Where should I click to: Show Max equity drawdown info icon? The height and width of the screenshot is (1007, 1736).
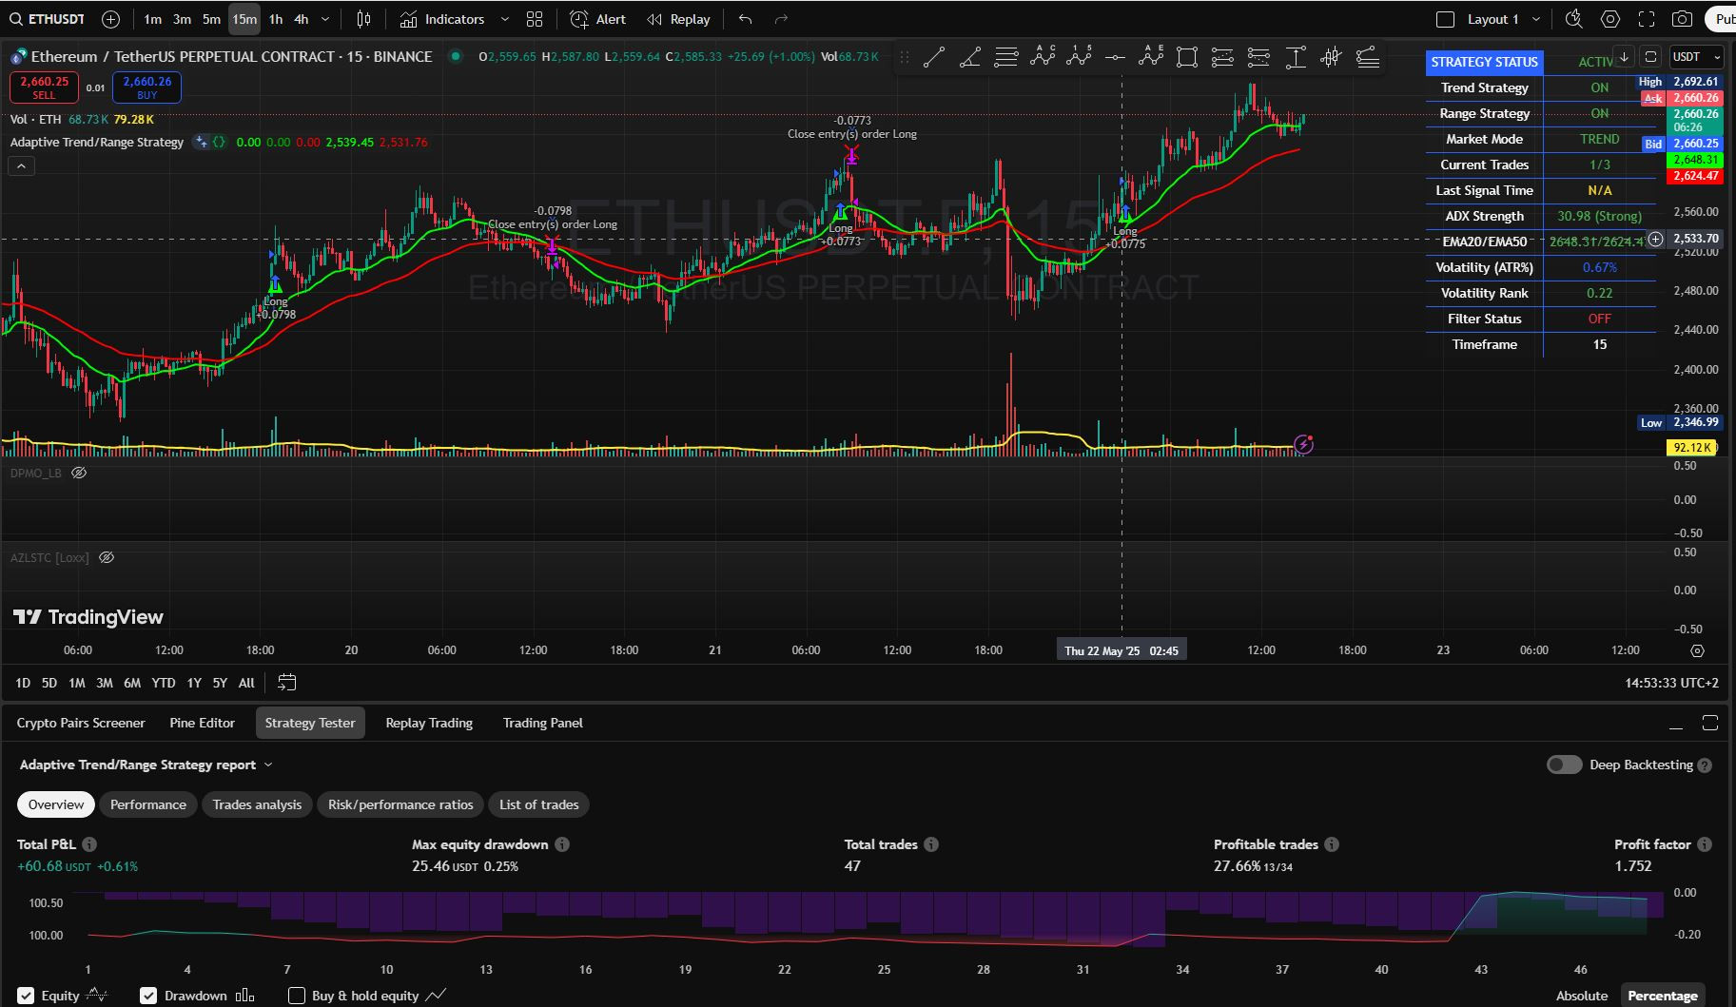coord(562,844)
